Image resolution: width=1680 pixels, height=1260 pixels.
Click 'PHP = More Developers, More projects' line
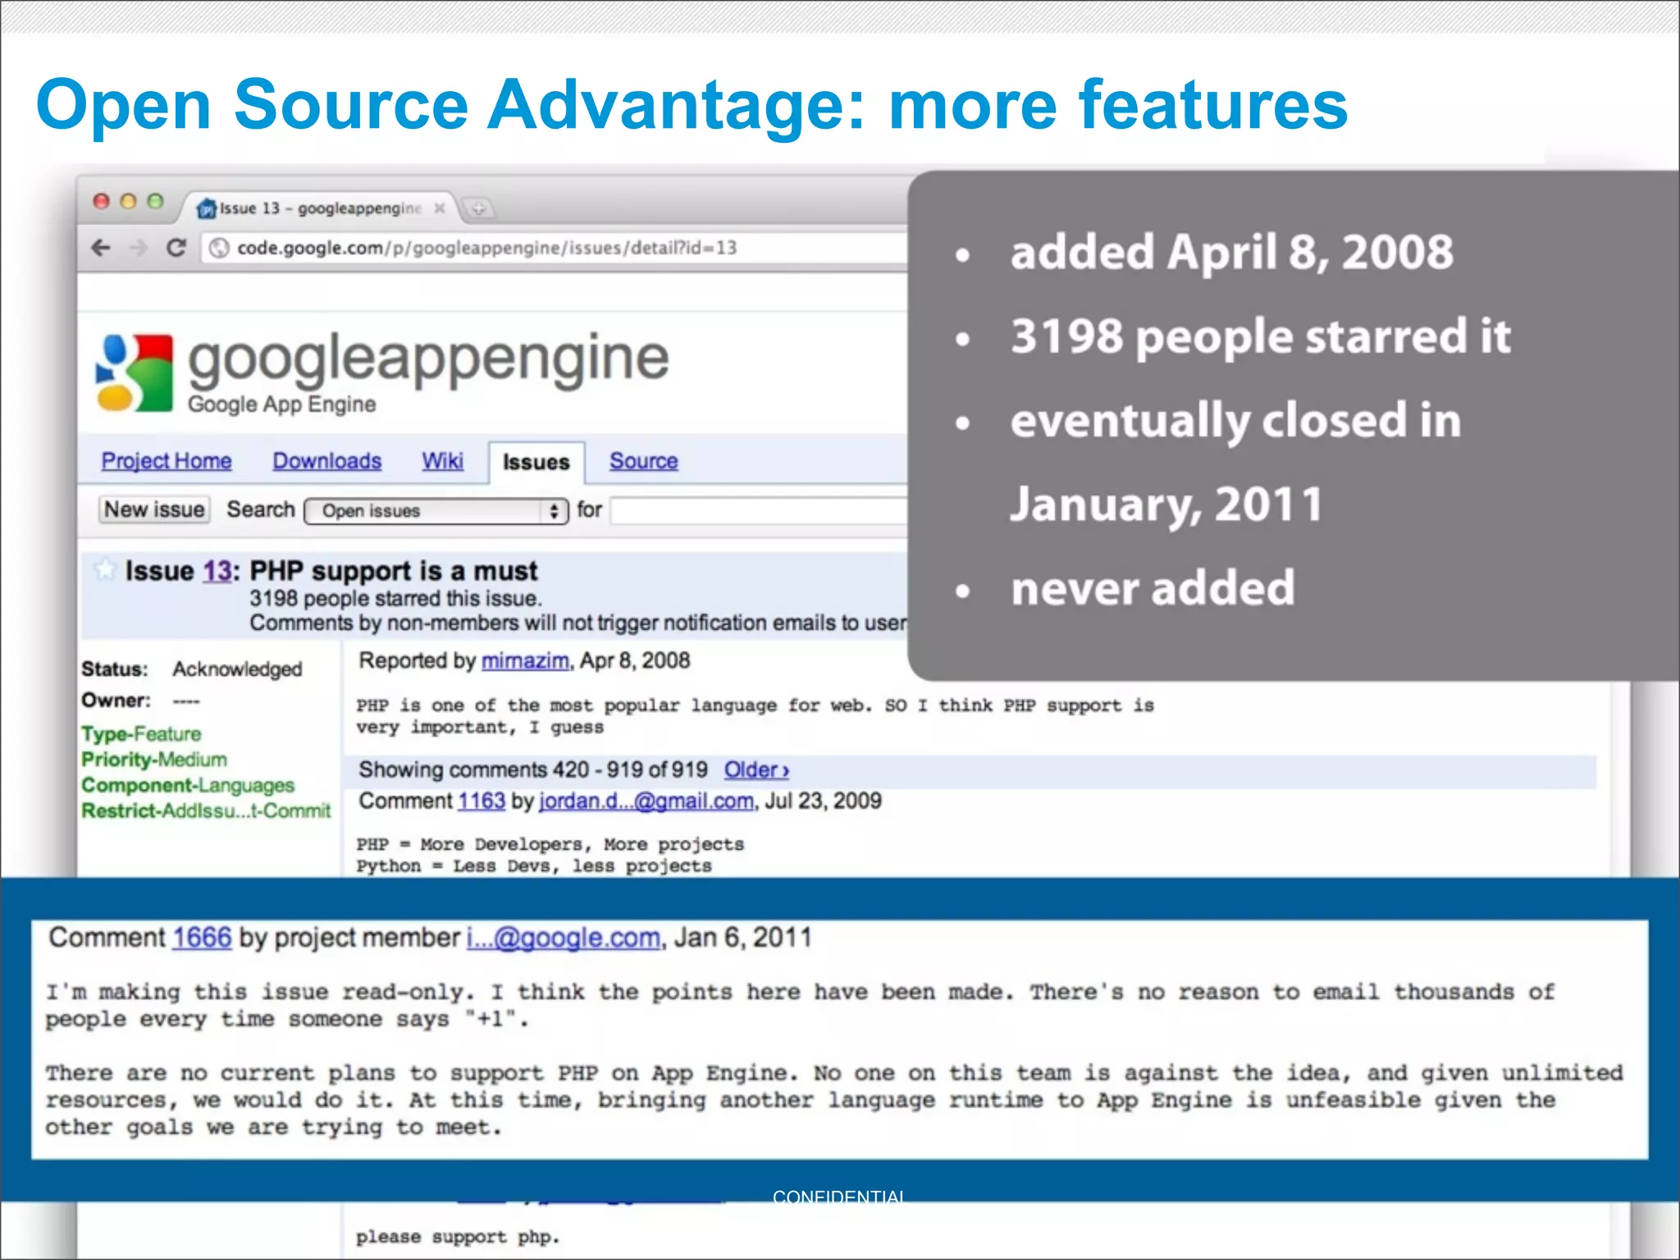point(550,844)
